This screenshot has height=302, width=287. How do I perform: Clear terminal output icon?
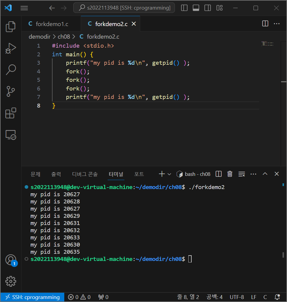242,174
